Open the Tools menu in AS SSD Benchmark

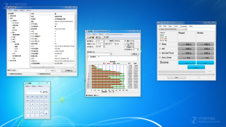(176, 26)
